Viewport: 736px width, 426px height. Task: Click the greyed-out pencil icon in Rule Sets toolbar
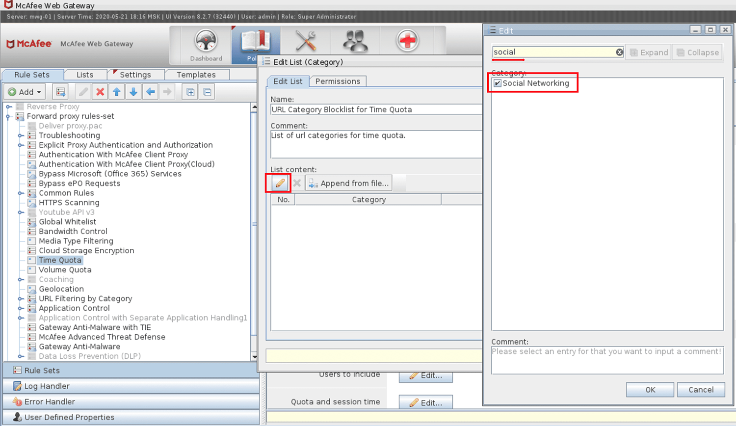point(83,92)
